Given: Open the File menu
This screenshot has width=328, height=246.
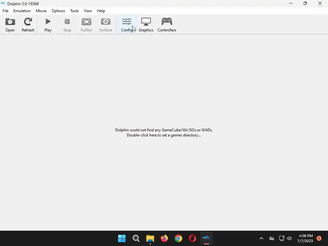Looking at the screenshot, I should coord(5,11).
